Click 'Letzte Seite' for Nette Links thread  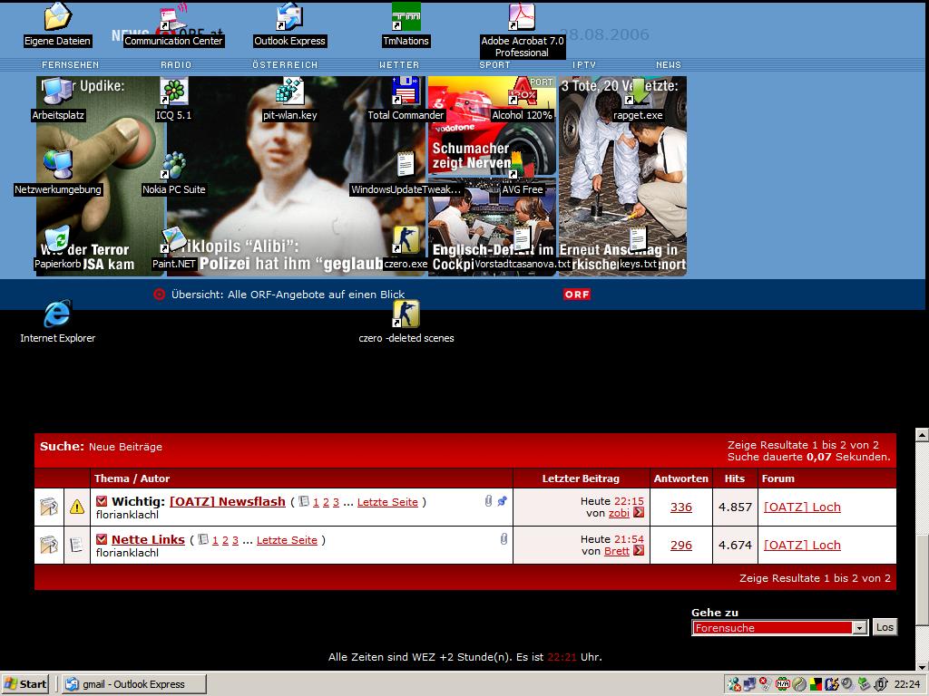[287, 540]
